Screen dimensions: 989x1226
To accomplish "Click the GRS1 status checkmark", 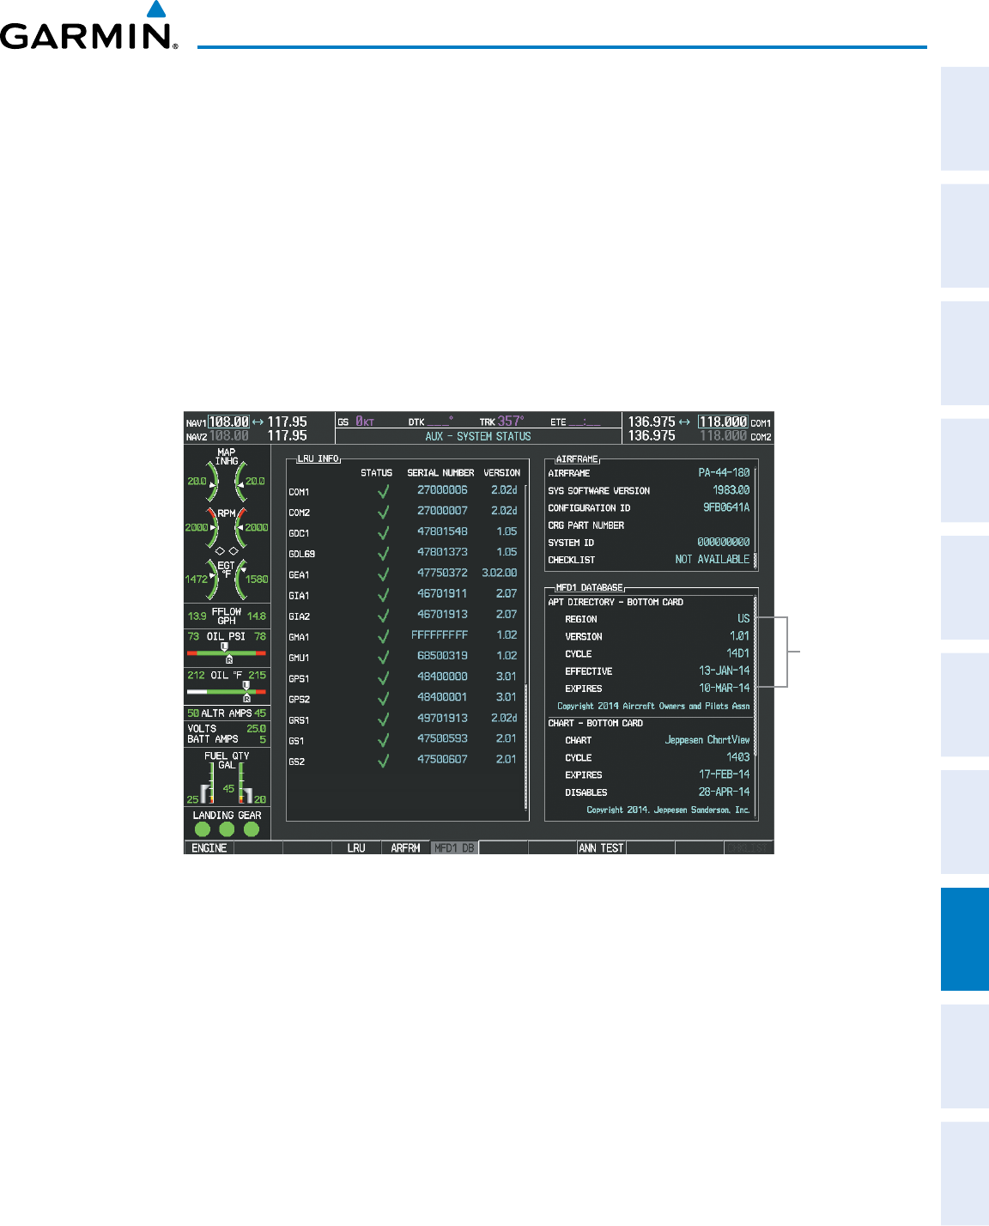I will coord(383,719).
